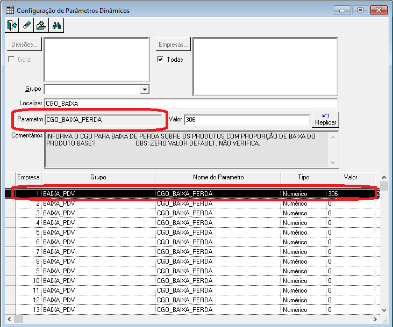Image resolution: width=393 pixels, height=327 pixels.
Task: Click the Empresas list box
Action: coord(265,67)
